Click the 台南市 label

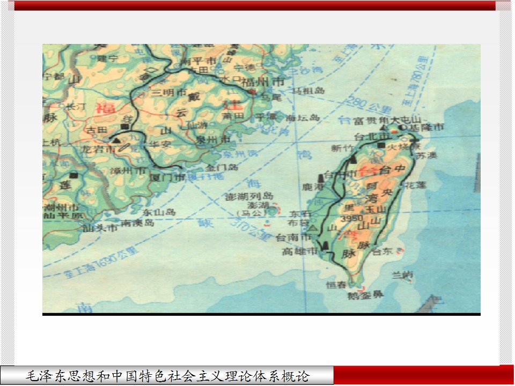click(291, 236)
